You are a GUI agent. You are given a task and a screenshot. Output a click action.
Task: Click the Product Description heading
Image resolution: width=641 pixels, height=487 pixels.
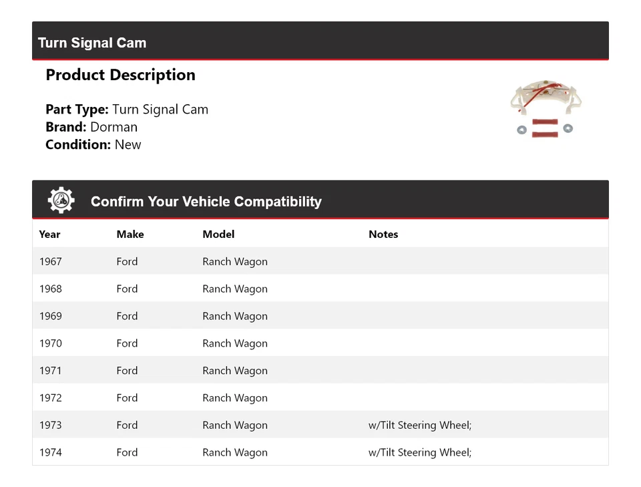(x=121, y=75)
